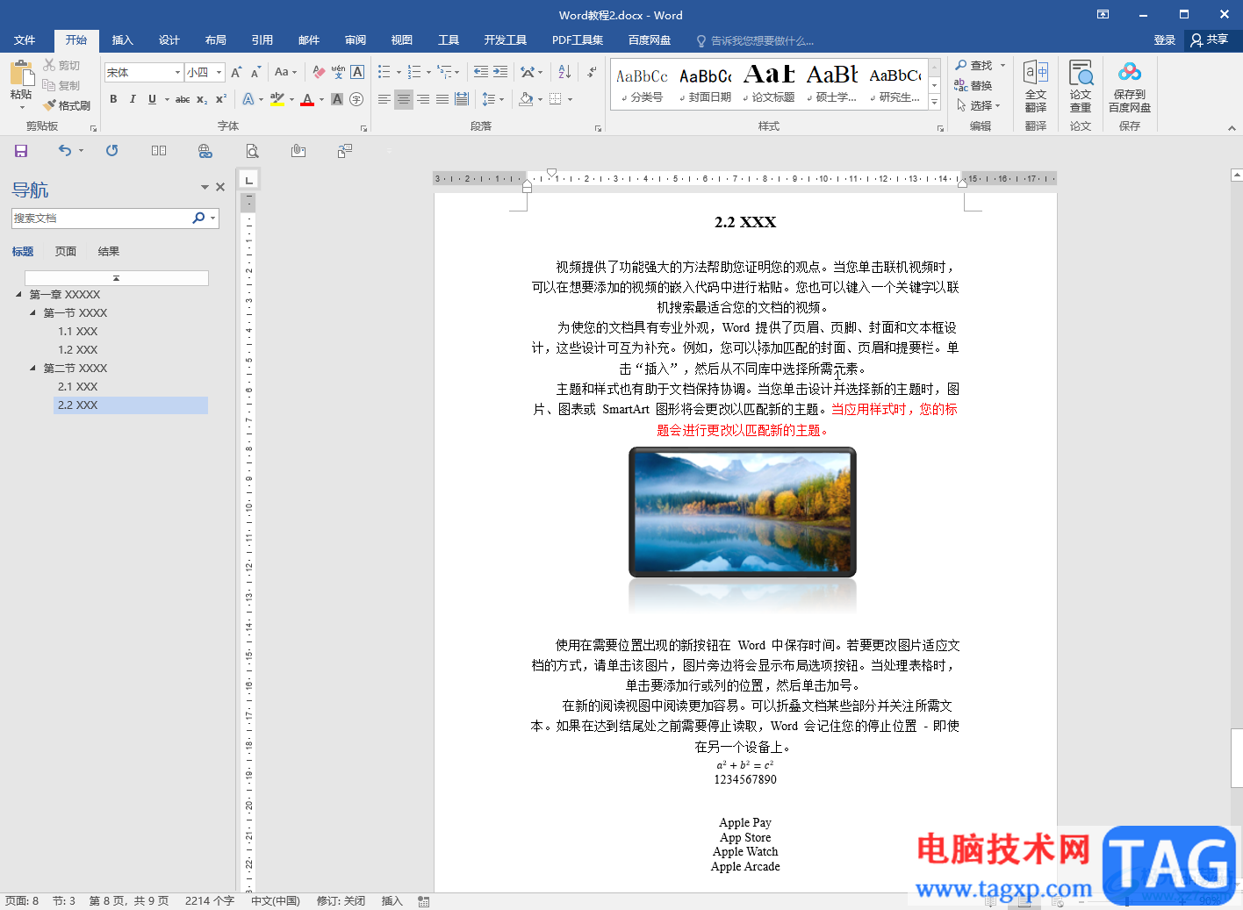
Task: Select 2.1 XXX in navigation tree
Action: [x=77, y=386]
